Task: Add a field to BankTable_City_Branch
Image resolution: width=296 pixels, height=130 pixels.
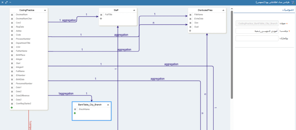Action: [75, 113]
